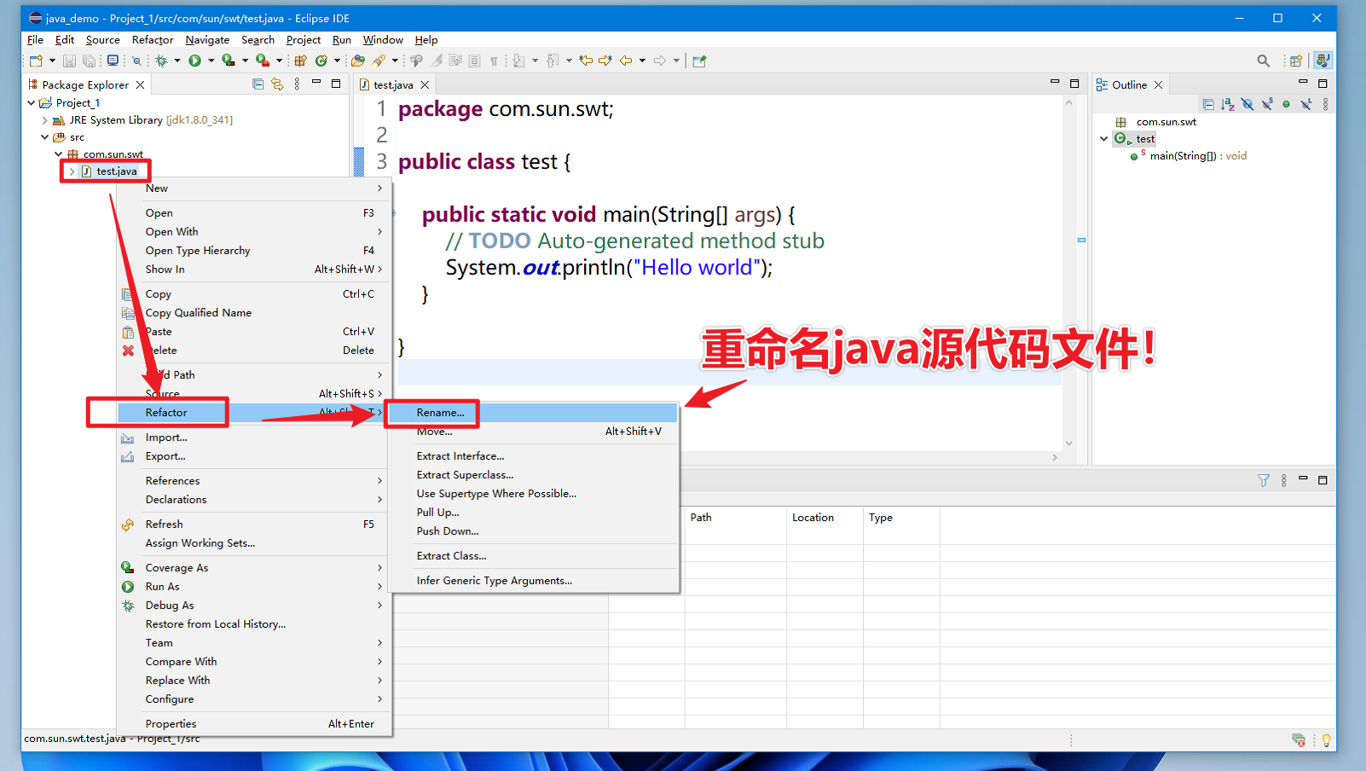
Task: Select main(String[]) method in Outline
Action: (1197, 156)
